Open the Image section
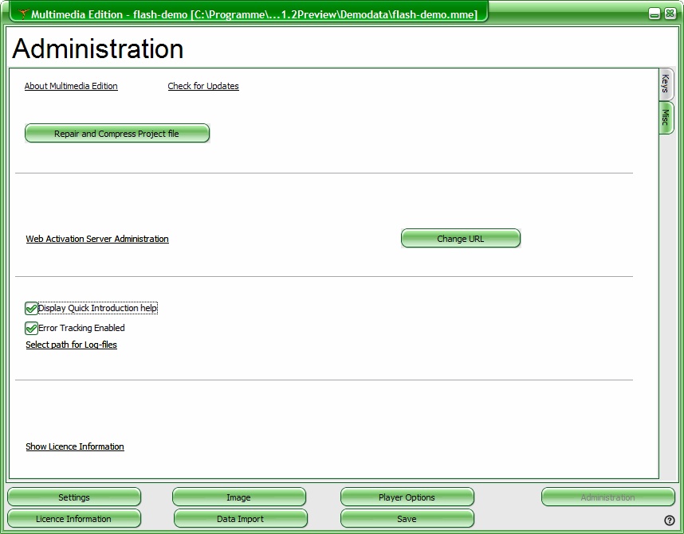 tap(239, 497)
